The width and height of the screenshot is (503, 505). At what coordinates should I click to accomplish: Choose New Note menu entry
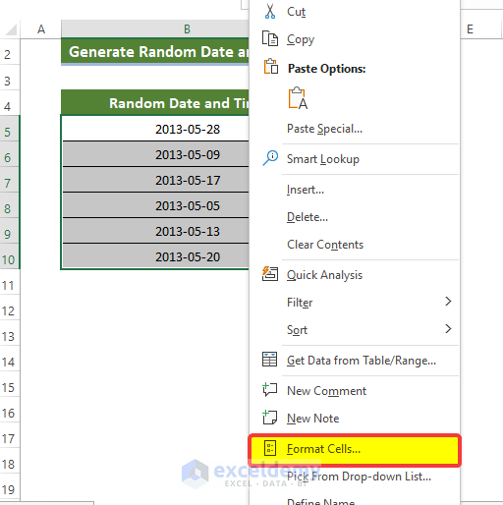pyautogui.click(x=355, y=419)
